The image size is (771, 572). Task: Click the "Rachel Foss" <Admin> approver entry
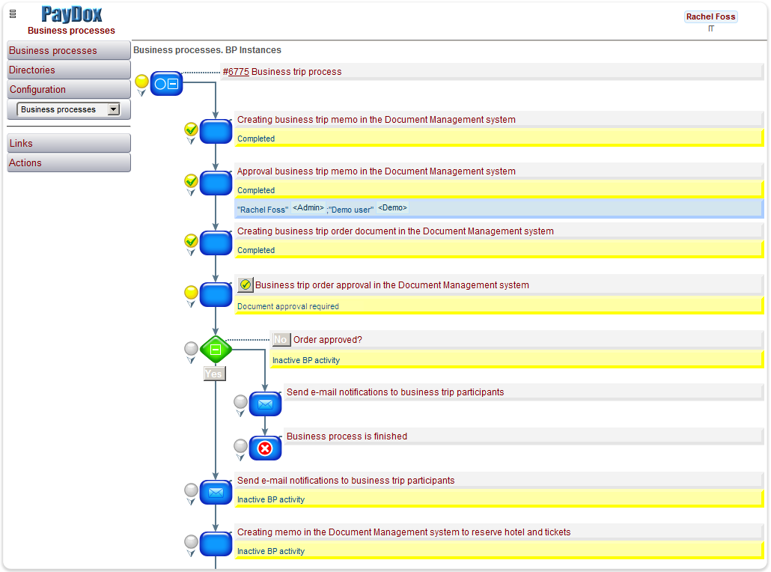coord(281,209)
